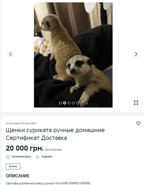Click the ОПИСАНИЕ section heading
The height and width of the screenshot is (185, 144).
tap(18, 176)
